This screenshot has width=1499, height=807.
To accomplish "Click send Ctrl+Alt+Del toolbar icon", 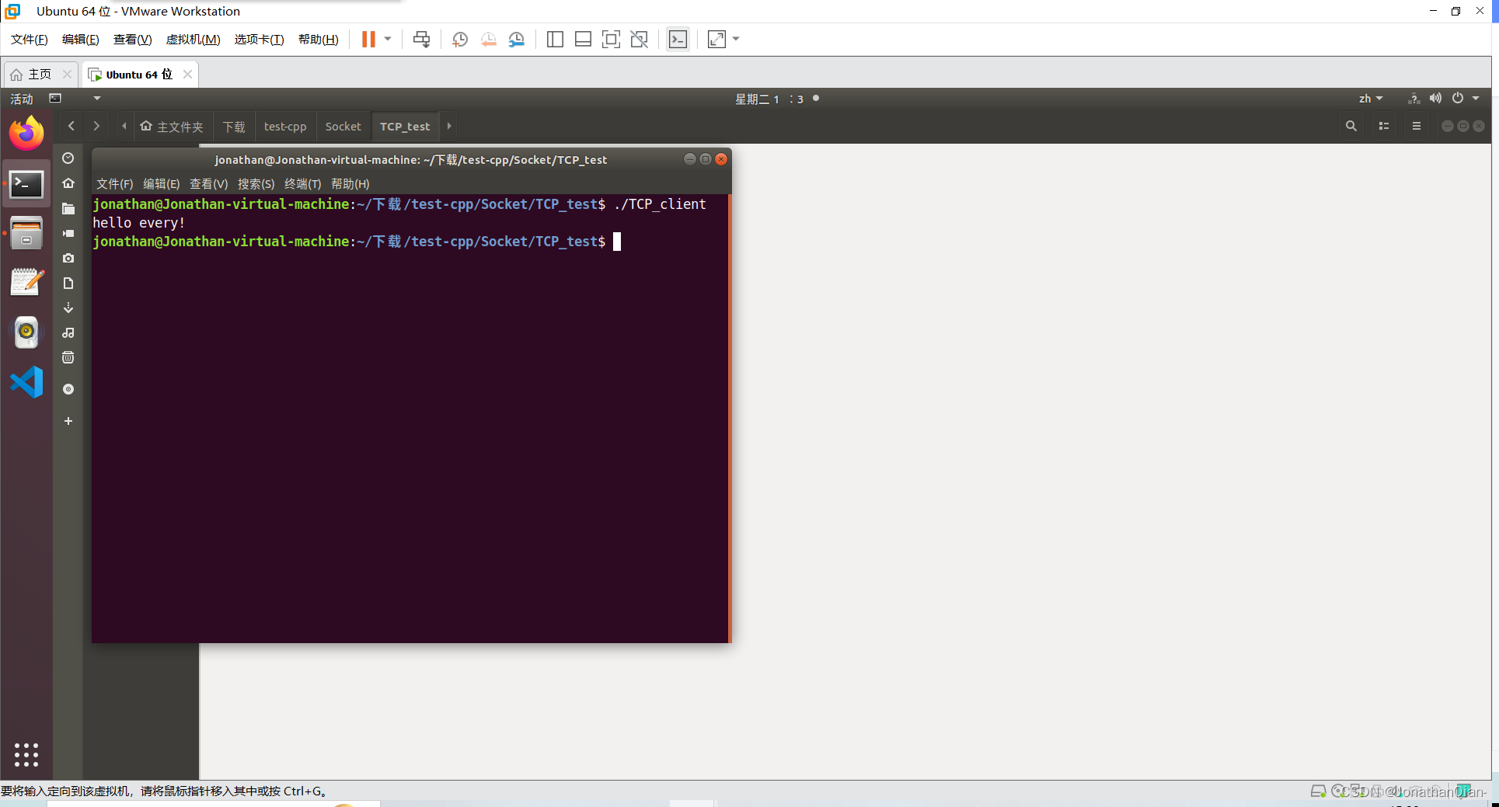I will 421,40.
